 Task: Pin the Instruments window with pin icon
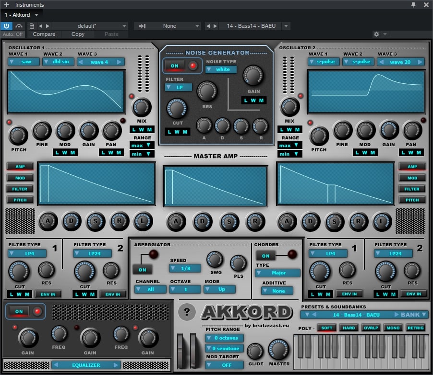413,5
